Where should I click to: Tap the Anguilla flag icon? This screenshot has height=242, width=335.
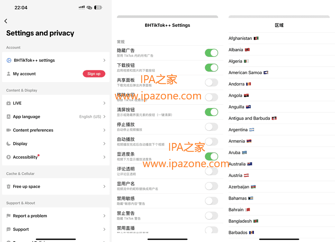(x=248, y=107)
